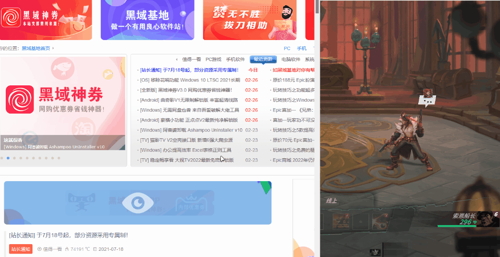Open the 大视TV2022 article

click(x=186, y=160)
